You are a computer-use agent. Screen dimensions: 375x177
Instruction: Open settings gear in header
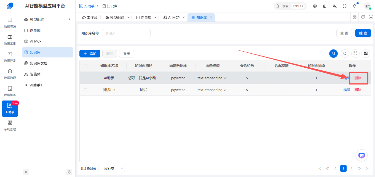click(x=315, y=6)
